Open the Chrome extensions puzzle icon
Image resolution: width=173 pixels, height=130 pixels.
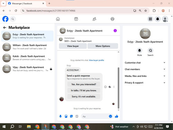pyautogui.click(x=154, y=11)
